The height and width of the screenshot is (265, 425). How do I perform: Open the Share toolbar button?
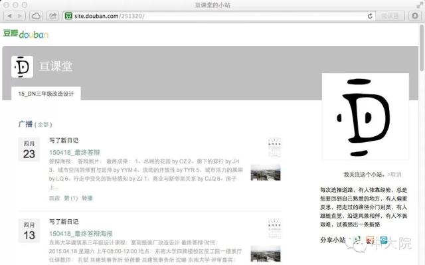click(53, 16)
